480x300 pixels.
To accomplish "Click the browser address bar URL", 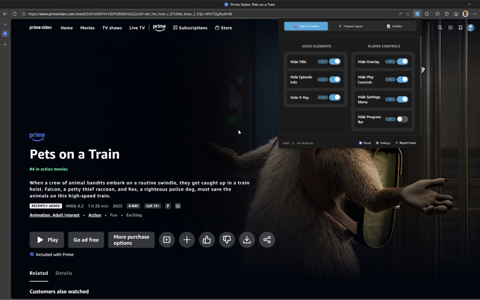I will tap(130, 14).
